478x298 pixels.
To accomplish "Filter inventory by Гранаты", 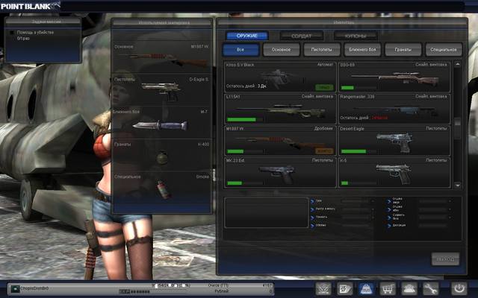I will click(403, 50).
